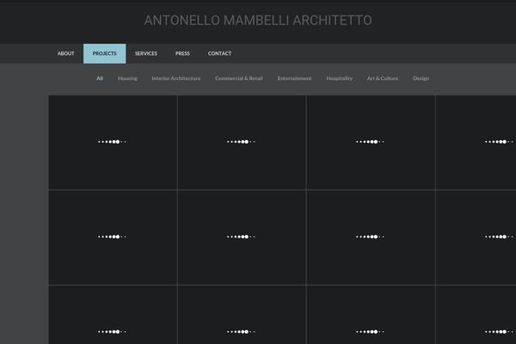Open the Press section
Screen dimensions: 516x344
click(x=182, y=53)
